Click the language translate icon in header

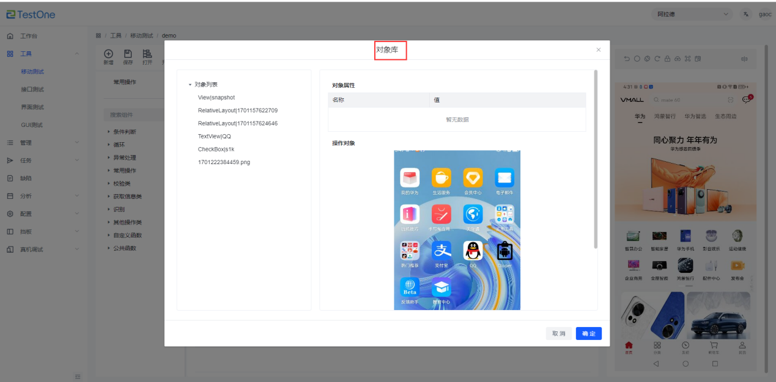coord(746,15)
